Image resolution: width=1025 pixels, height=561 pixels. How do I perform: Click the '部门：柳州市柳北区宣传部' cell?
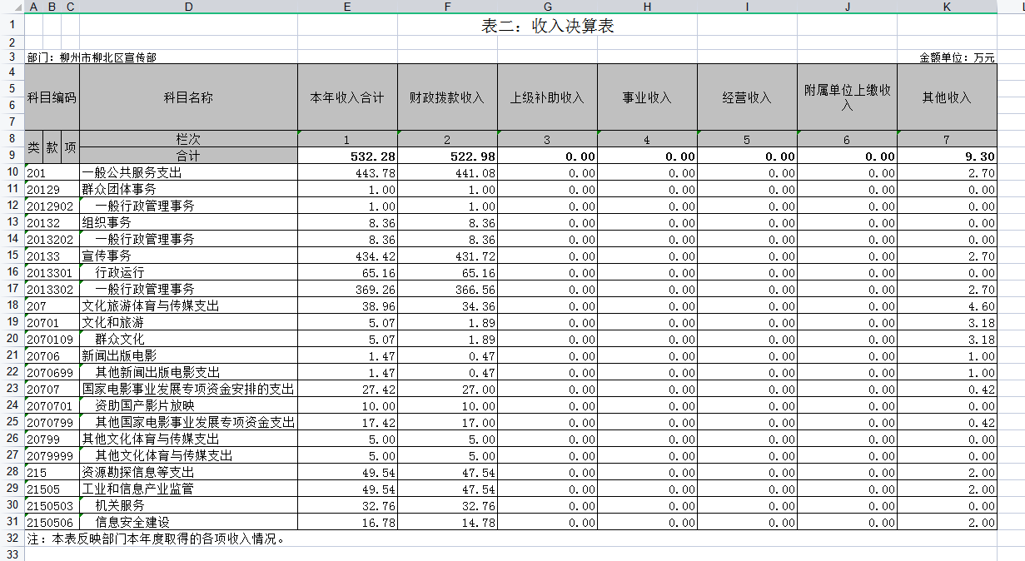[x=92, y=57]
